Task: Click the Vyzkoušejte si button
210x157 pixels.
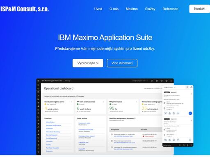Action: (x=88, y=63)
